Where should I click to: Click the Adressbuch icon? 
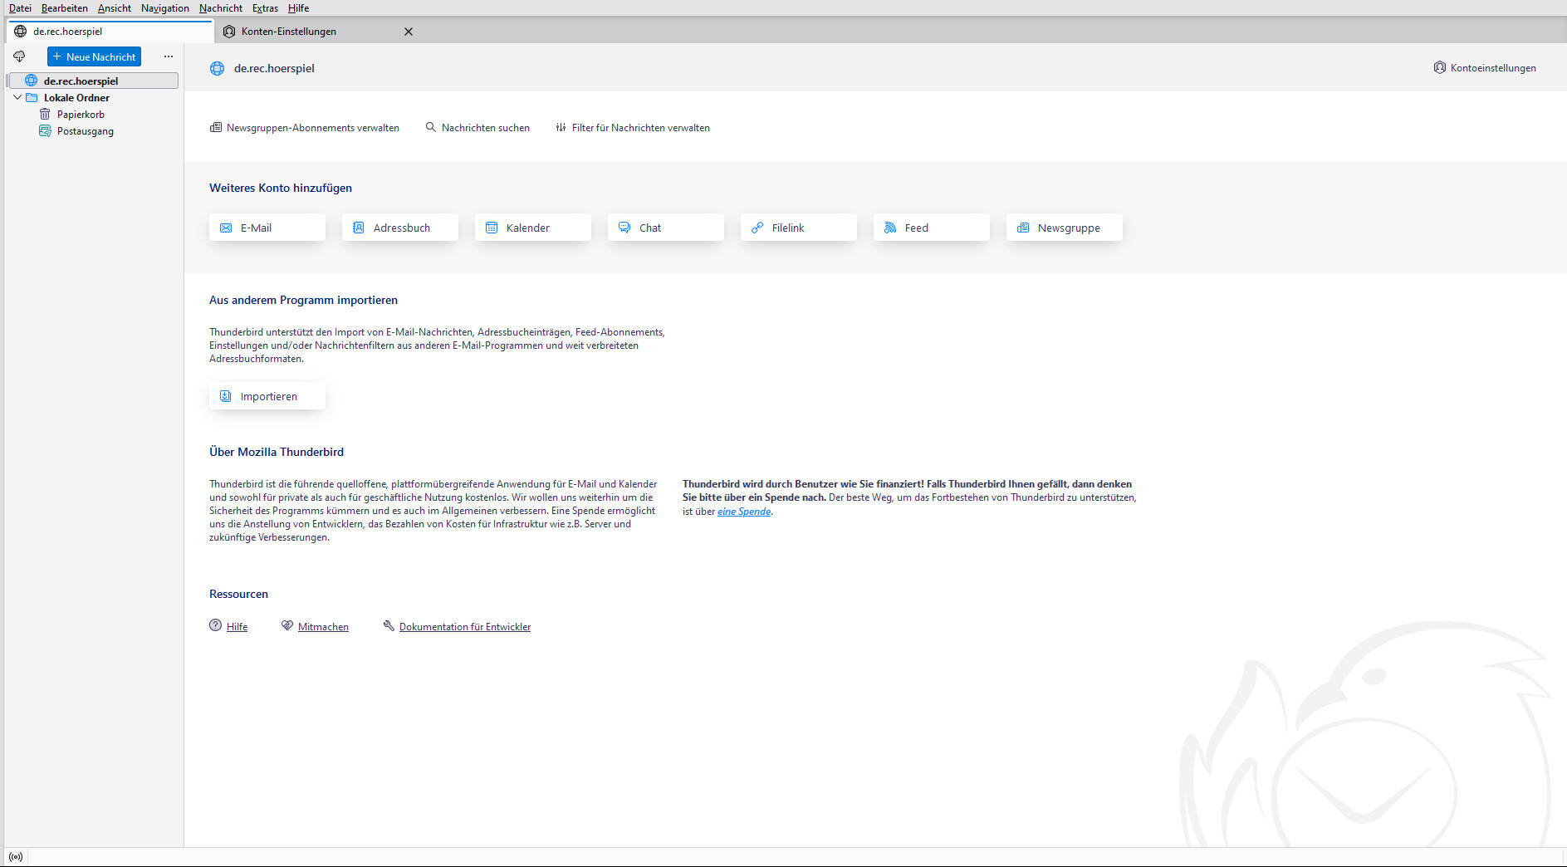(x=359, y=228)
